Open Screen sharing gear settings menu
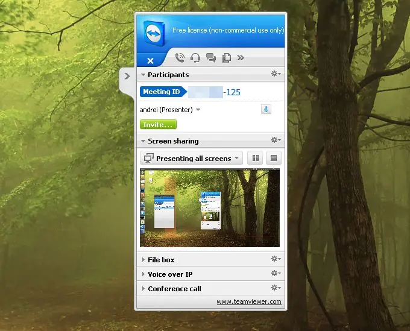Image resolution: width=410 pixels, height=331 pixels. tap(276, 140)
